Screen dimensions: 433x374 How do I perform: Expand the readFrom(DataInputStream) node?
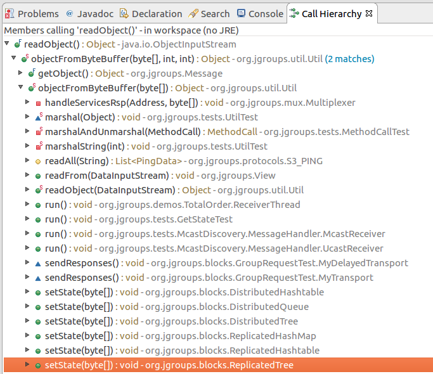pyautogui.click(x=27, y=175)
